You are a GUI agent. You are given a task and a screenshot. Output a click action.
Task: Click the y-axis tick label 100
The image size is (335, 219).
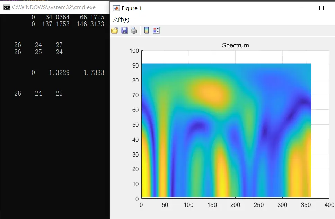point(134,51)
